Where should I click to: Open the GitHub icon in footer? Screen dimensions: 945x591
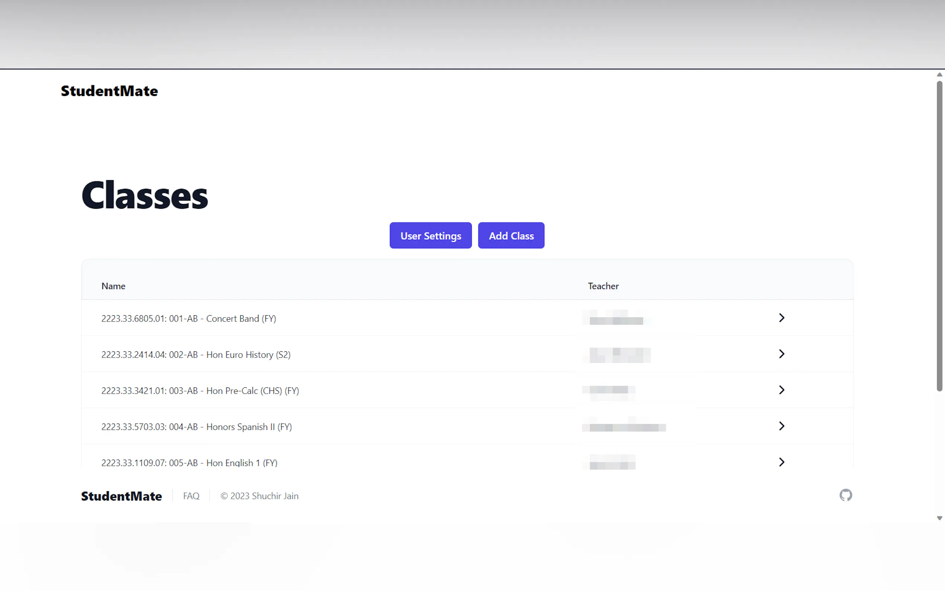pyautogui.click(x=845, y=495)
